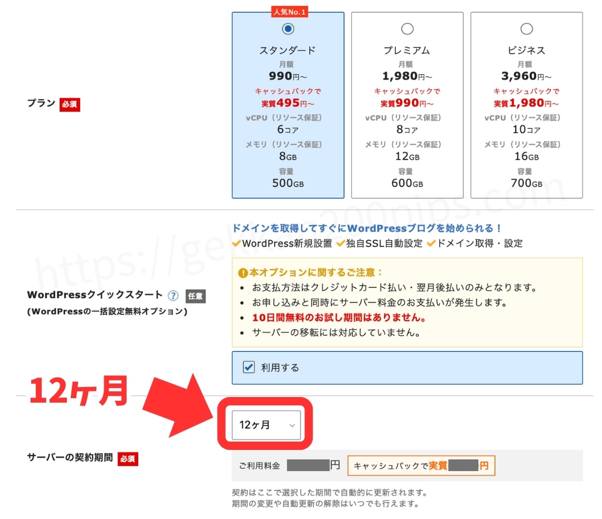Click the ご利用料金 label

click(259, 466)
